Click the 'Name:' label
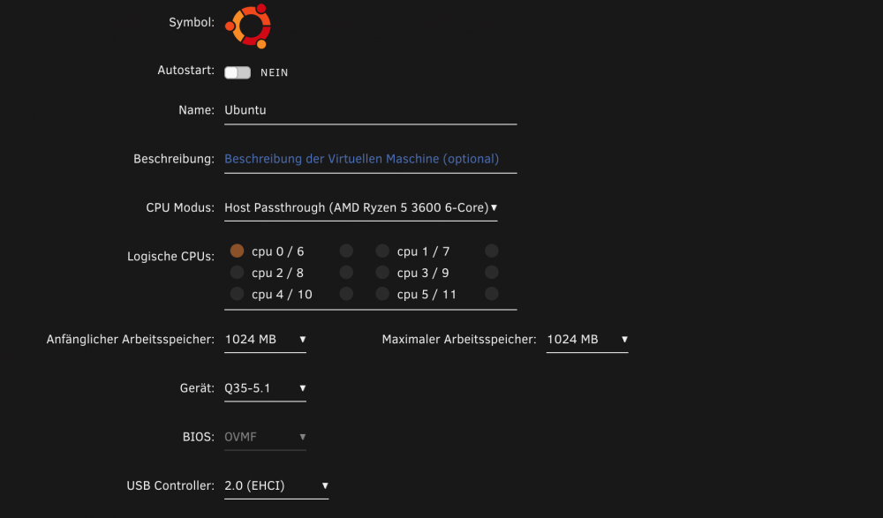The width and height of the screenshot is (883, 518). (197, 110)
